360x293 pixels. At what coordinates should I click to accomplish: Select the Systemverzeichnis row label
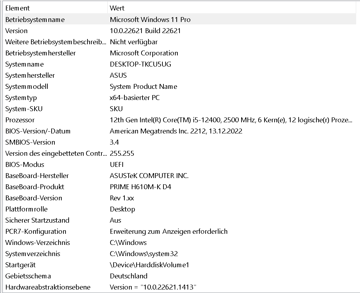[33, 254]
